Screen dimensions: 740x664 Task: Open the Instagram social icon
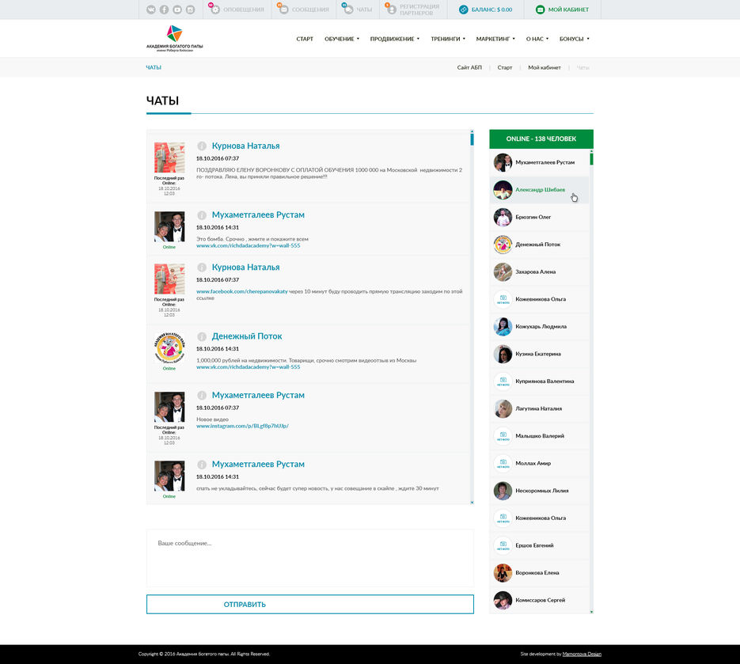(x=189, y=9)
